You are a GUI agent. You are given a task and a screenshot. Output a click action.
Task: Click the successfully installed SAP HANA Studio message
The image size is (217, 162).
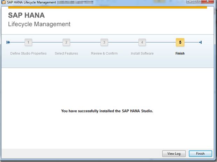point(107,111)
